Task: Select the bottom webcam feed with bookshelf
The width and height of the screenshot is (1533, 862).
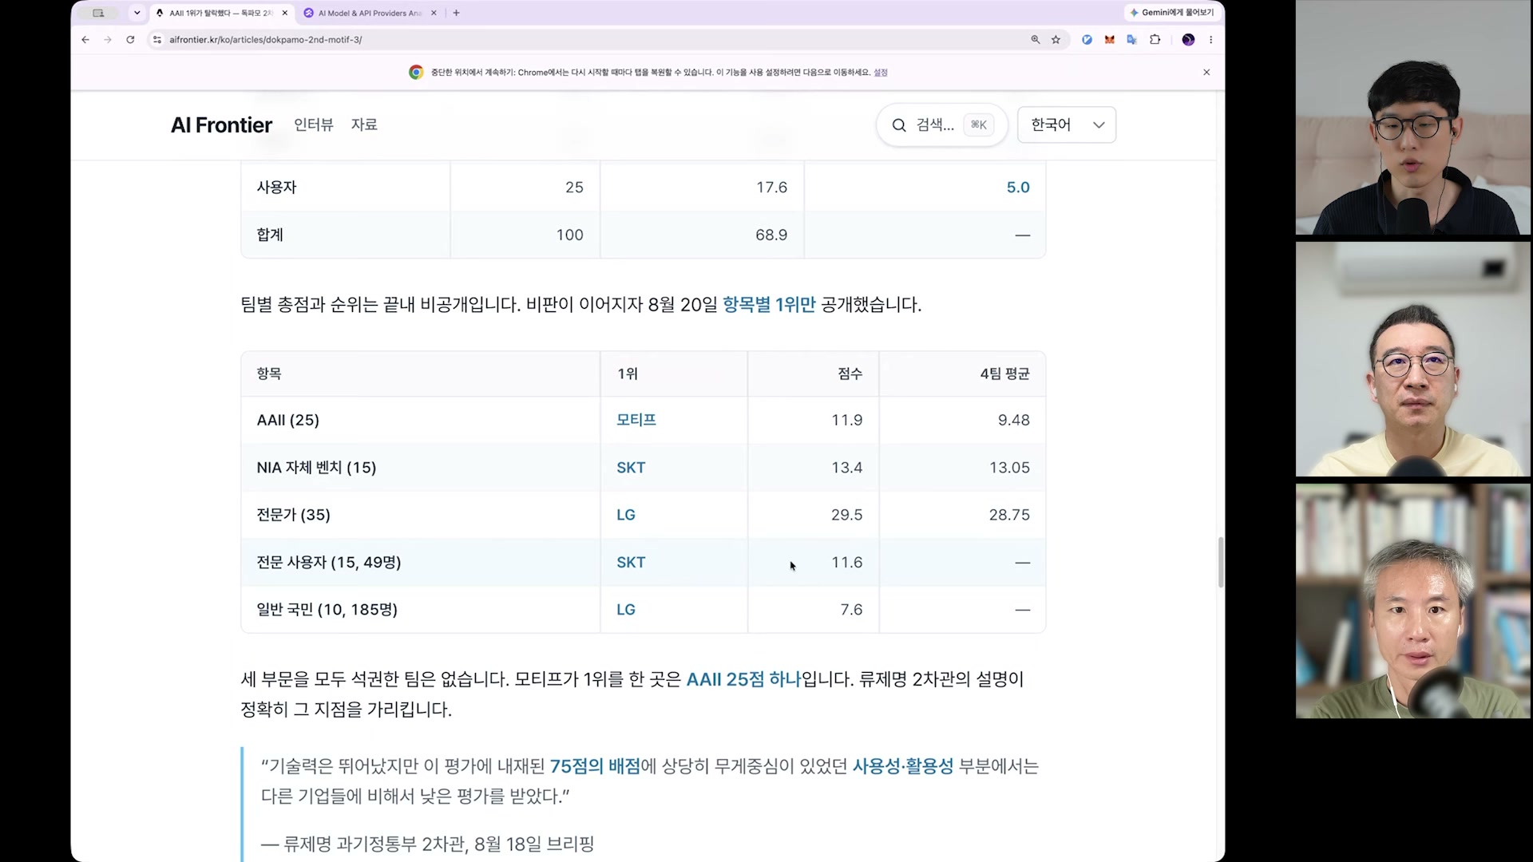Action: (1412, 601)
